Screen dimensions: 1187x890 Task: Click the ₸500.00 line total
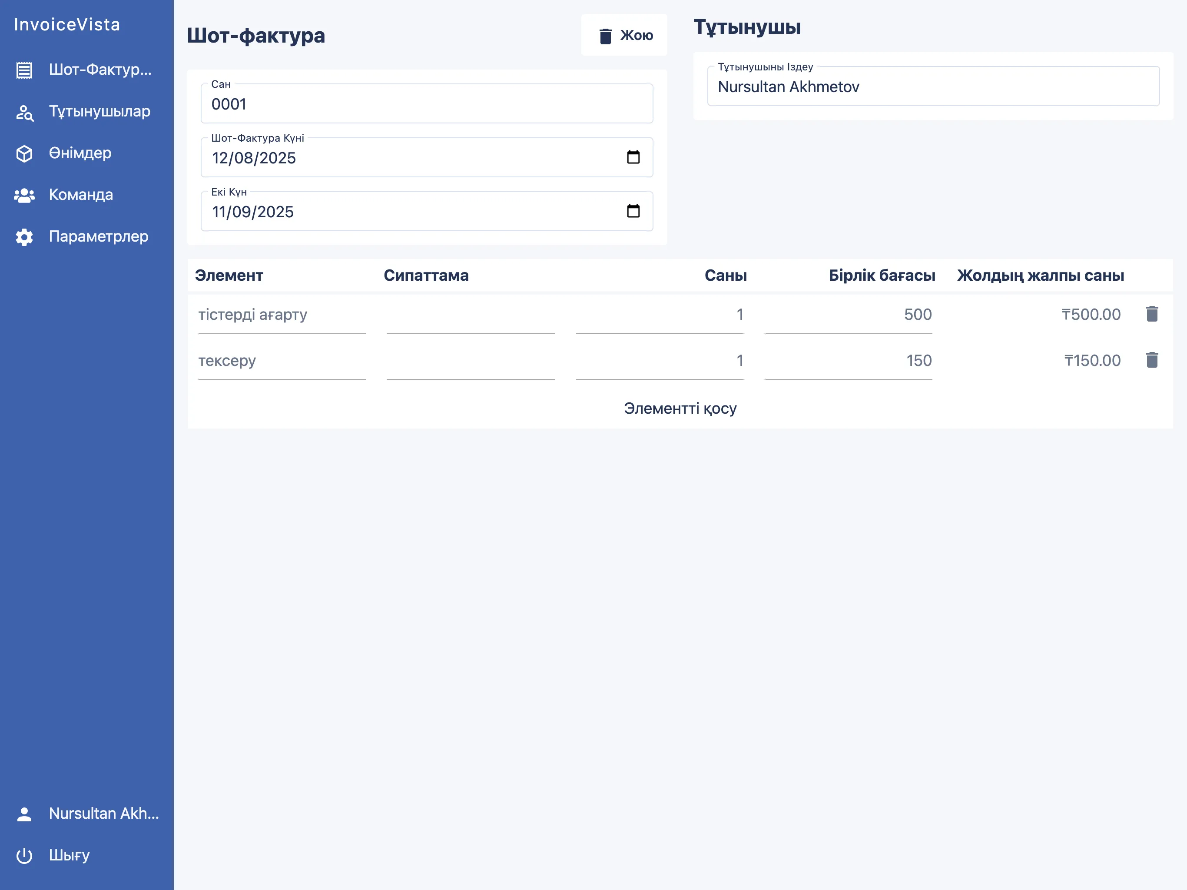1091,315
